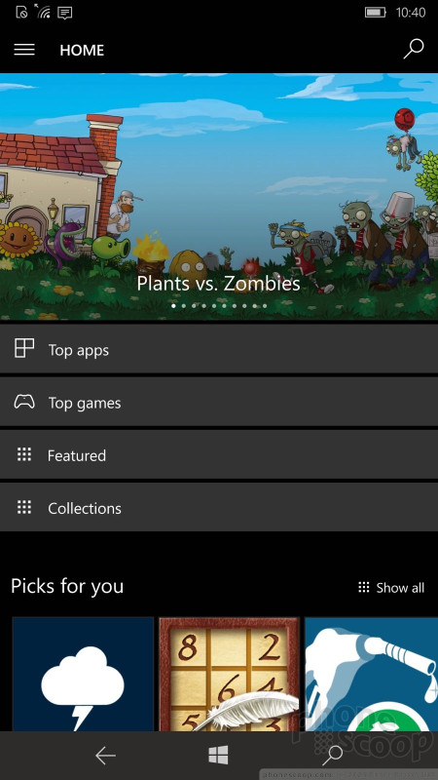Open the hamburger navigation menu
The height and width of the screenshot is (780, 438).
click(x=24, y=50)
